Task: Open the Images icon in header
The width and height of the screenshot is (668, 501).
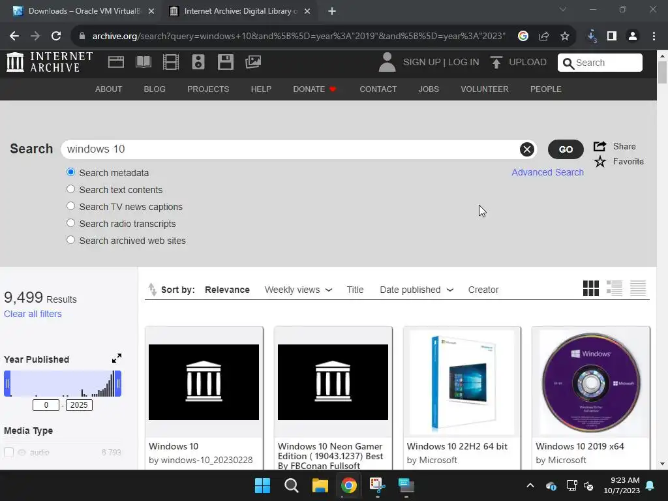Action: 253,62
